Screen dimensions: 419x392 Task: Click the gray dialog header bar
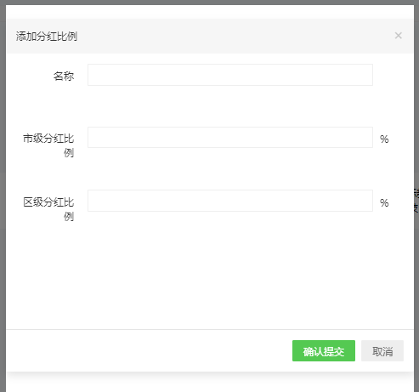tap(210, 36)
